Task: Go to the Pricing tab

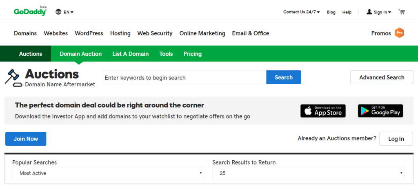Action: 193,54
